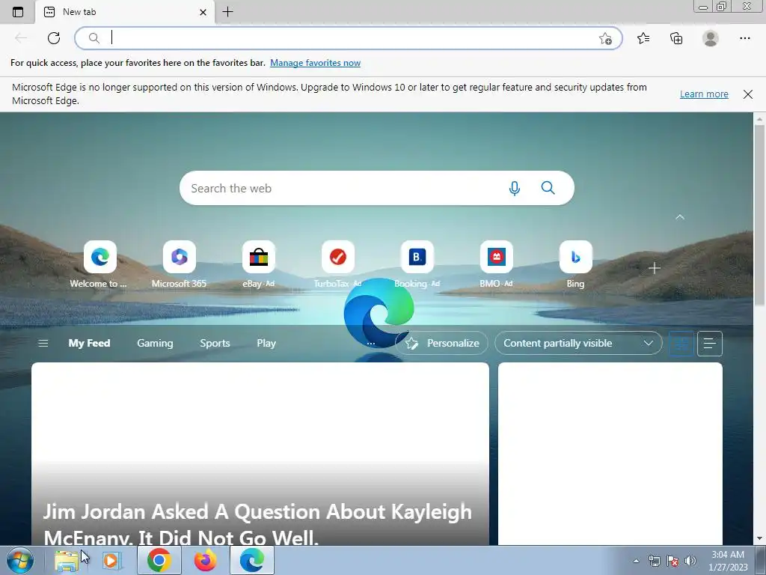
Task: Switch feed to grid view
Action: pos(681,343)
